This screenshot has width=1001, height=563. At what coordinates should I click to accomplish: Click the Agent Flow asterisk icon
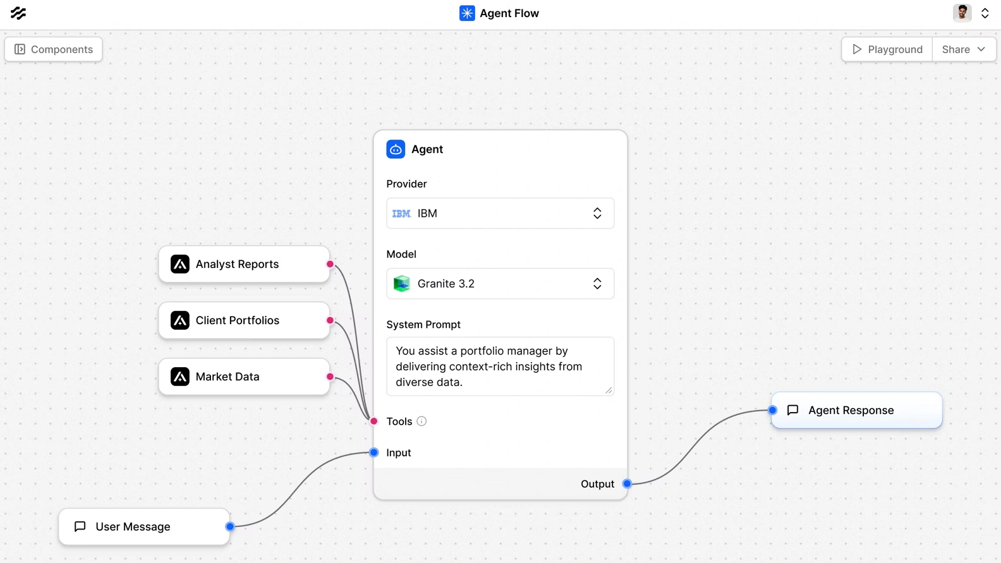[x=466, y=13]
